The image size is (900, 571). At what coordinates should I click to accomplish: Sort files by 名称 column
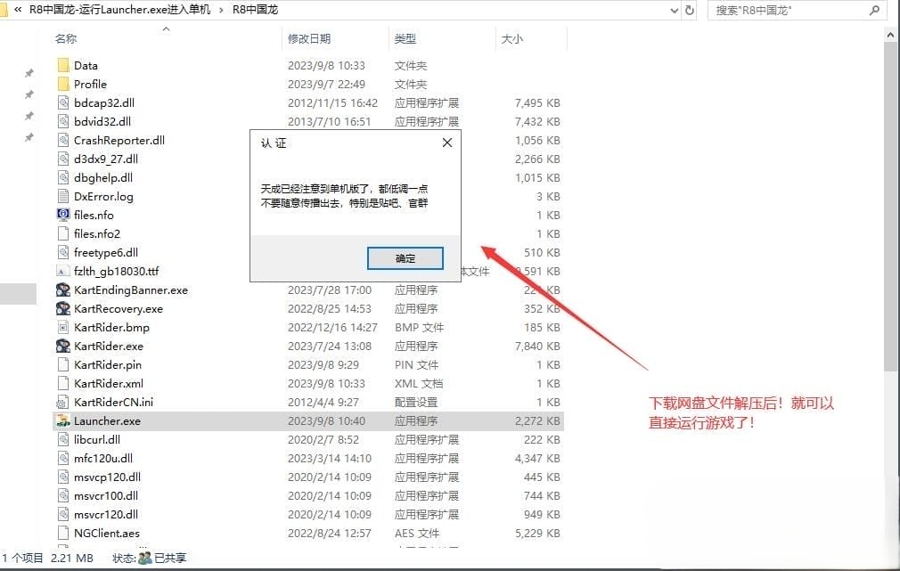coord(65,39)
